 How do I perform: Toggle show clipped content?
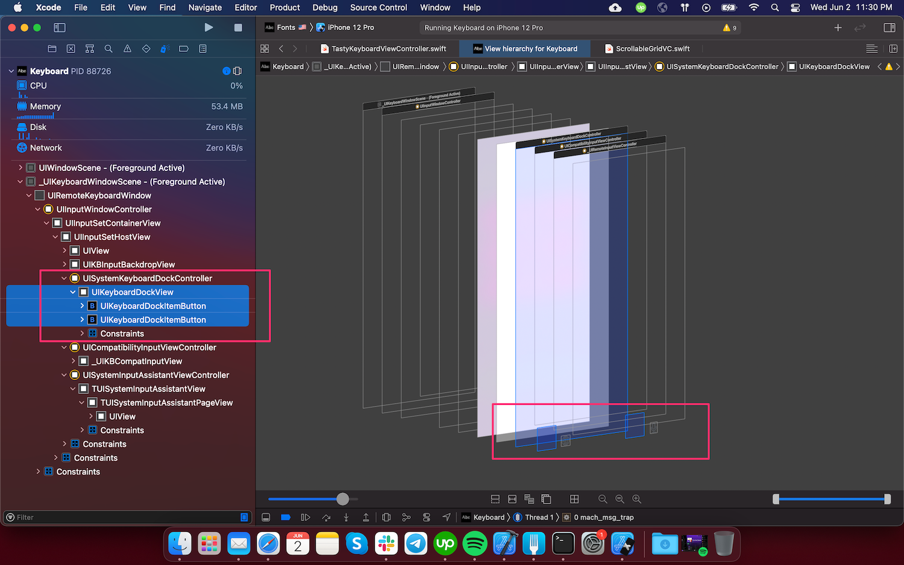coord(495,499)
